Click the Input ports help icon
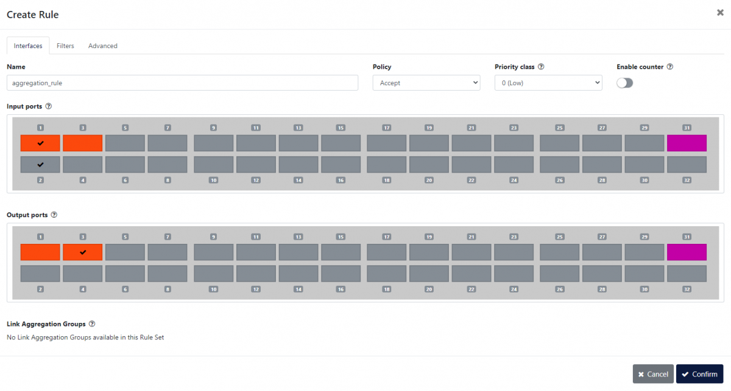Viewport: 731px width, 391px height. 49,106
